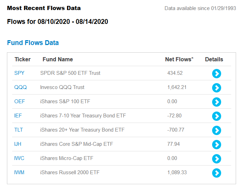Image resolution: width=243 pixels, height=187 pixels.
Task: Open details arrow for IJH row
Action: (x=217, y=145)
